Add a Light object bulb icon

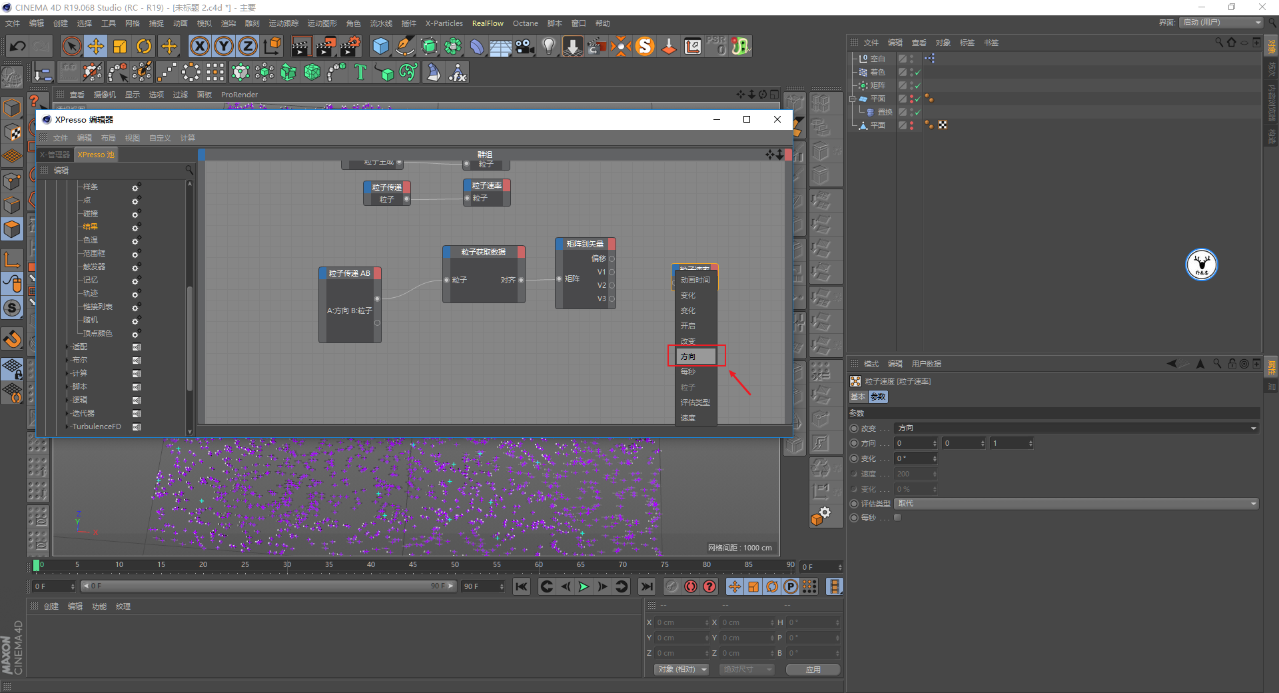[549, 46]
